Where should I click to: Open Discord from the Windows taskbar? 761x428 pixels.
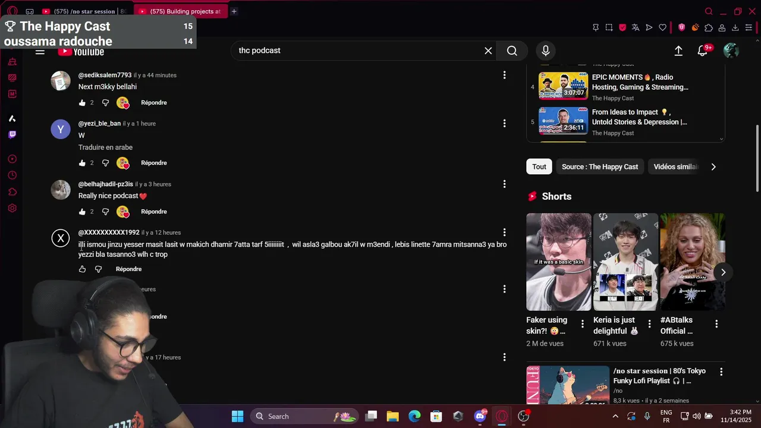coord(480,416)
